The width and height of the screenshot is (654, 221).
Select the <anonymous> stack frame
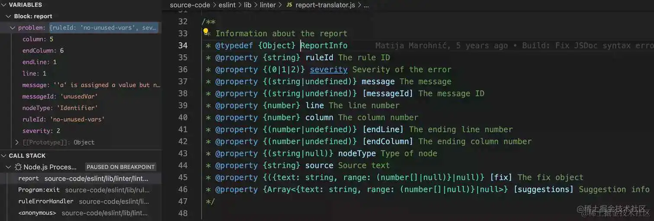[81, 213]
